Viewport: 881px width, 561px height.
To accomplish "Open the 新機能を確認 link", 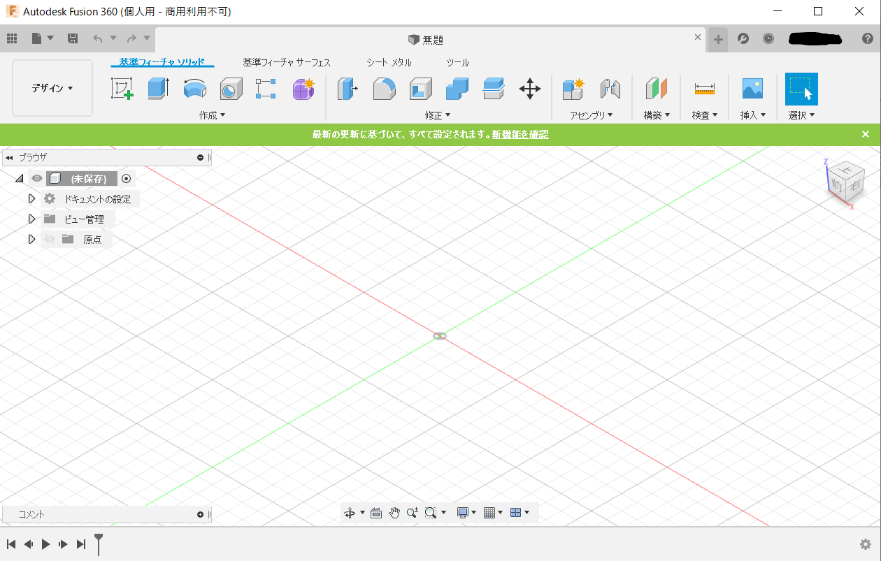I will (x=520, y=134).
